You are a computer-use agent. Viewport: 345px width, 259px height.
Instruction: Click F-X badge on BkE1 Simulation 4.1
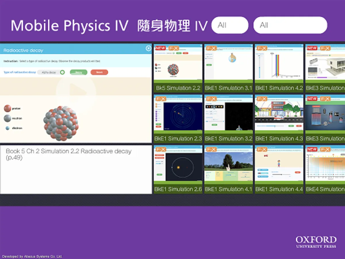point(211,149)
